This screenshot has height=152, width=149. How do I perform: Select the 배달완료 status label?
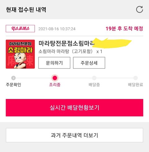[136, 85]
